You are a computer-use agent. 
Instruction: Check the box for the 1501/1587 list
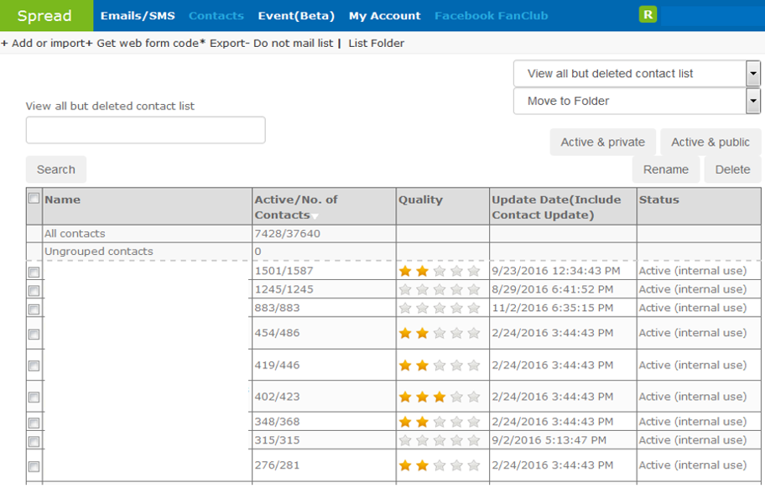pos(34,272)
